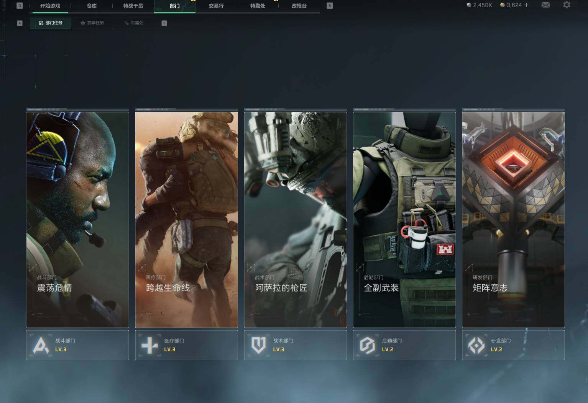Open the 赛季任务 sub-tab
The width and height of the screenshot is (588, 403).
92,23
